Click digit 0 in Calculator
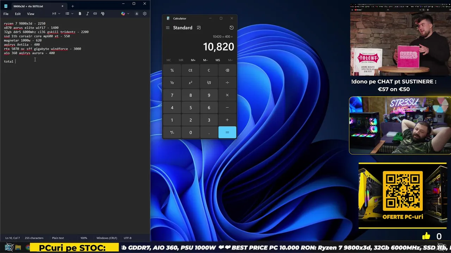The width and height of the screenshot is (451, 253). tap(190, 132)
